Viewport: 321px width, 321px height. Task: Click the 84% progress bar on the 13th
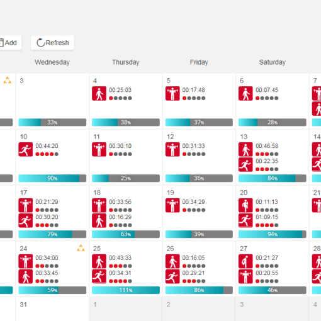coord(273,178)
